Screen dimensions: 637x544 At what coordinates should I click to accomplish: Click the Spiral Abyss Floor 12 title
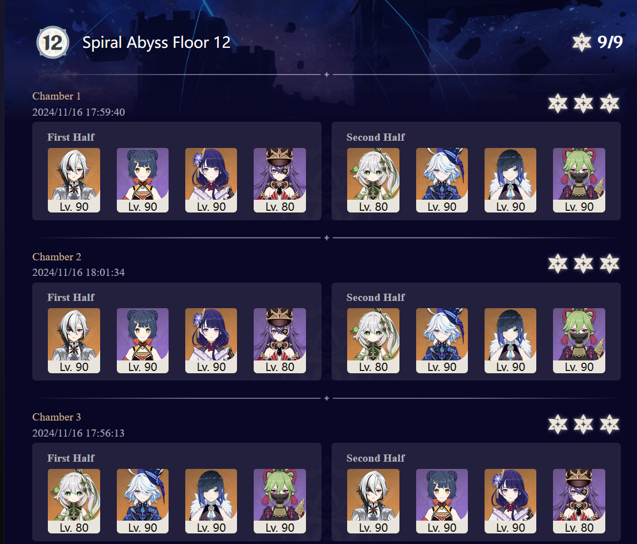coord(156,42)
